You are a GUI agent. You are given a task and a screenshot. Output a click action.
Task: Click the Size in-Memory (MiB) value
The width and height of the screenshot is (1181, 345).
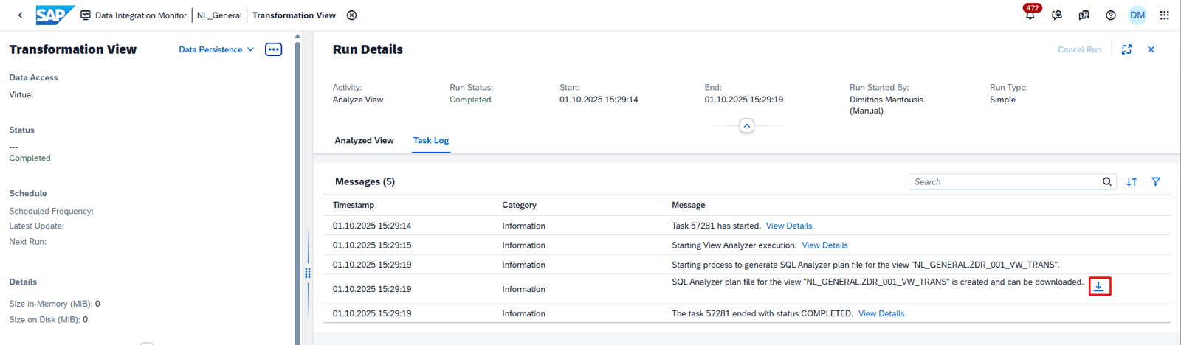coord(97,304)
